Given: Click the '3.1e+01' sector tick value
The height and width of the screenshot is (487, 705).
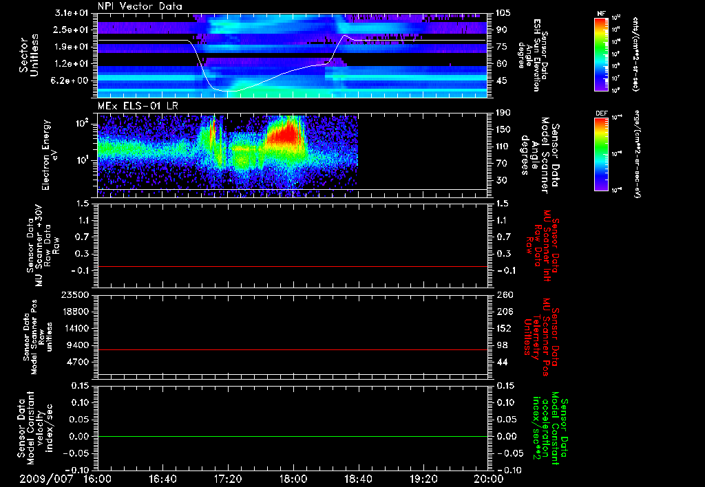Looking at the screenshot, I should [x=72, y=13].
